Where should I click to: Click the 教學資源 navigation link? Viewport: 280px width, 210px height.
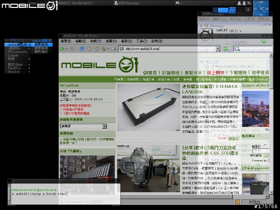pos(260,73)
